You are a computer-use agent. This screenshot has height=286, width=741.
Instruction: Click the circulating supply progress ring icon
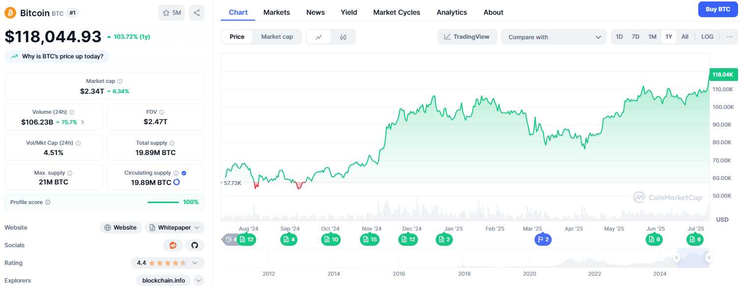click(177, 182)
